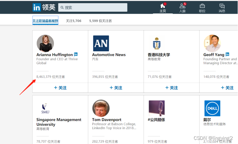Open the Geoff Yang name link
238x144 pixels.
pos(214,55)
